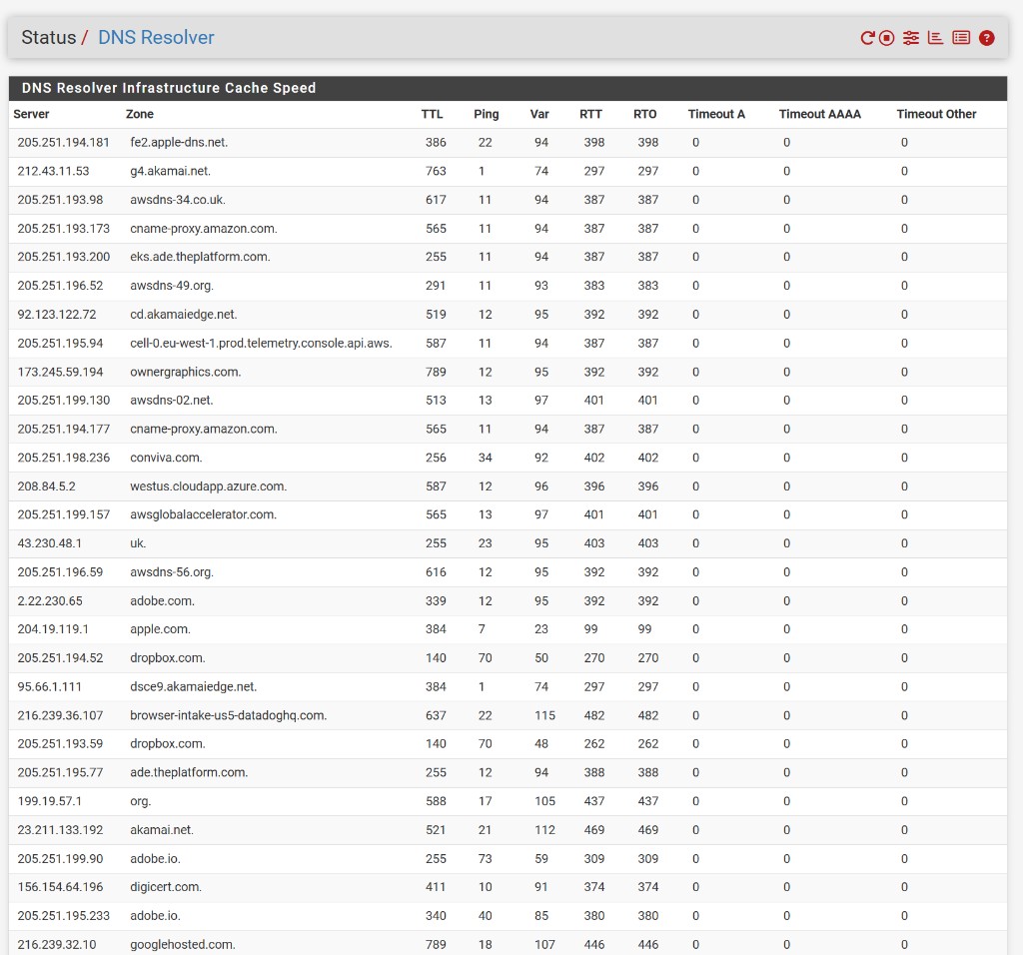
Task: Select the fe2.apple-dns.net. zone entry
Action: [179, 143]
